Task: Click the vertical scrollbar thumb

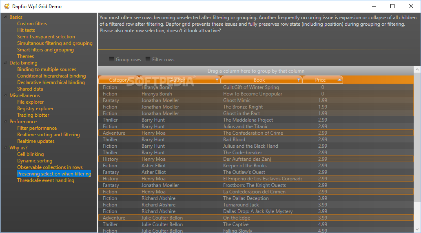Action: pyautogui.click(x=417, y=138)
